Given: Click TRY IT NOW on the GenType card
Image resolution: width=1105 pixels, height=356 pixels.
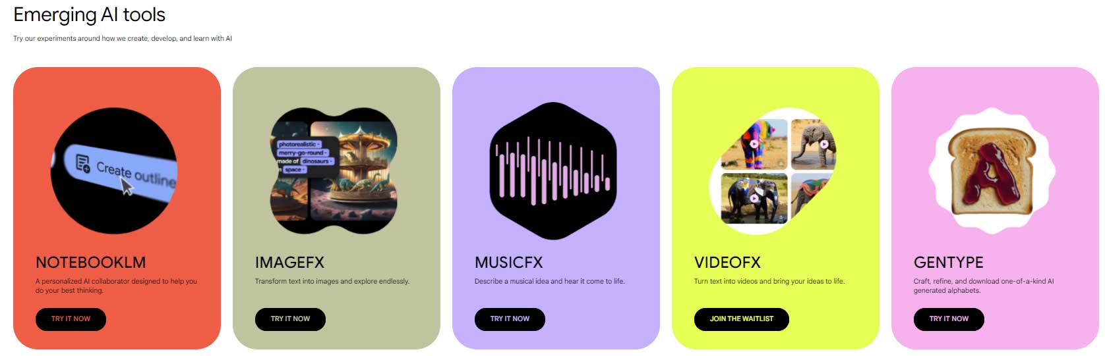Looking at the screenshot, I should 949,319.
